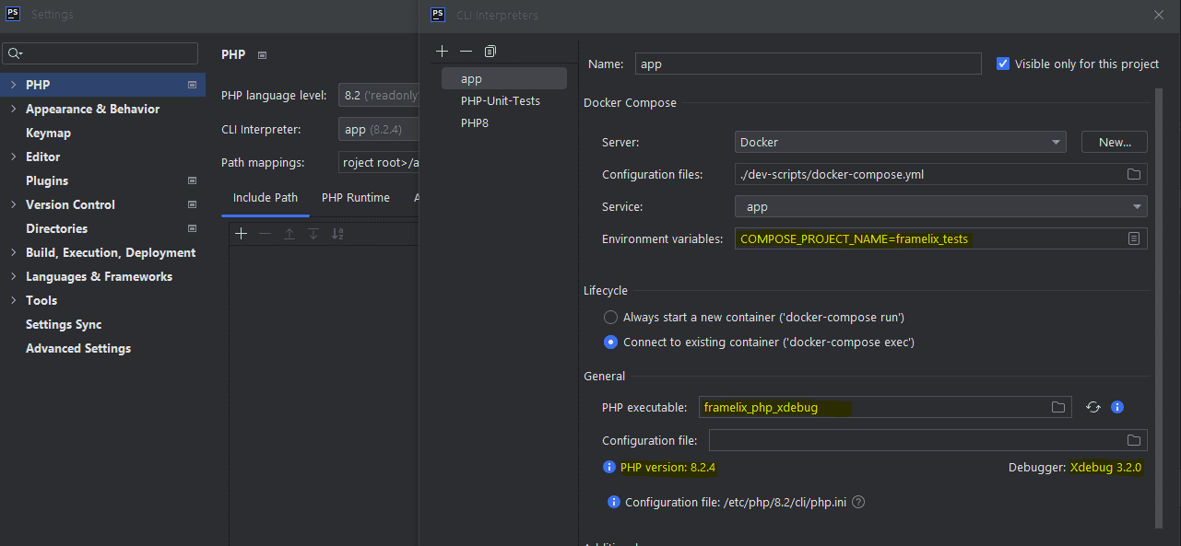Screen dimensions: 1181x546
Task: Add include path with plus icon
Action: pyautogui.click(x=242, y=234)
